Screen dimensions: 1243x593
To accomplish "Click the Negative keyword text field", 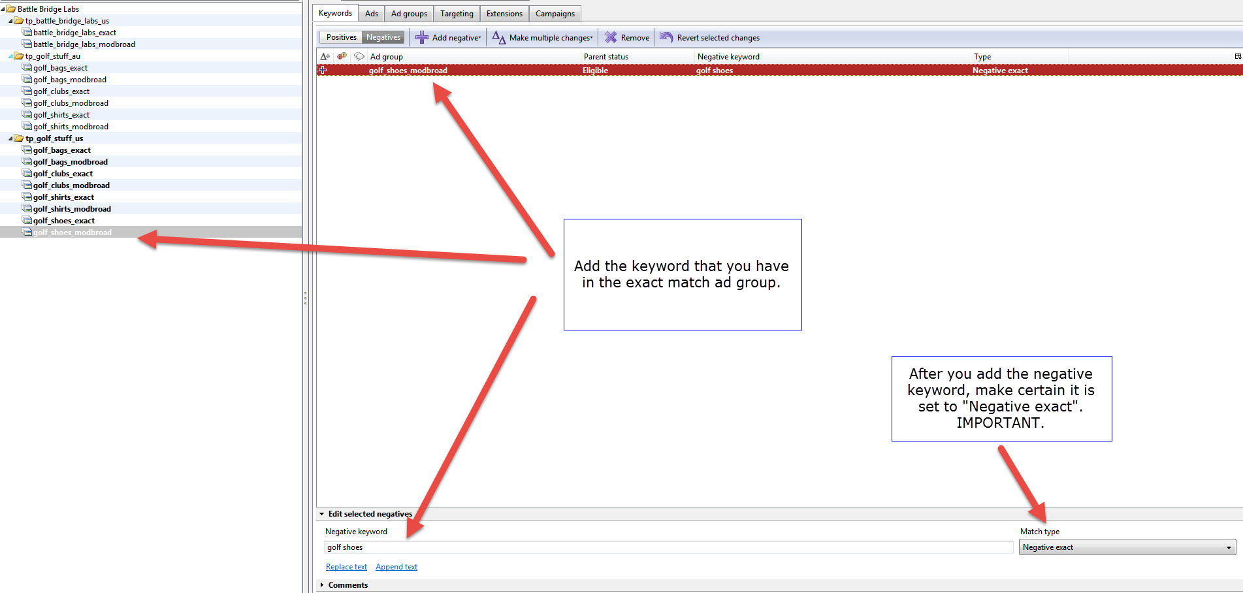I will coord(666,547).
